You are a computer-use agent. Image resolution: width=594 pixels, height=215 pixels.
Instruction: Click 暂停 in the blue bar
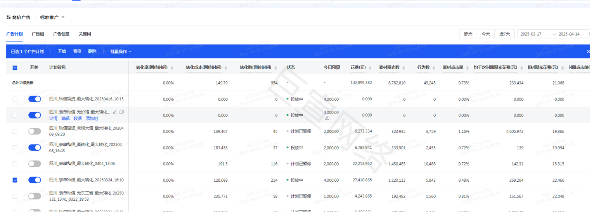pyautogui.click(x=77, y=52)
